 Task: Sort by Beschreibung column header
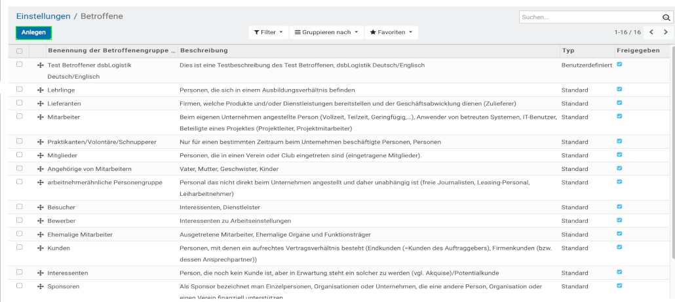pos(204,50)
